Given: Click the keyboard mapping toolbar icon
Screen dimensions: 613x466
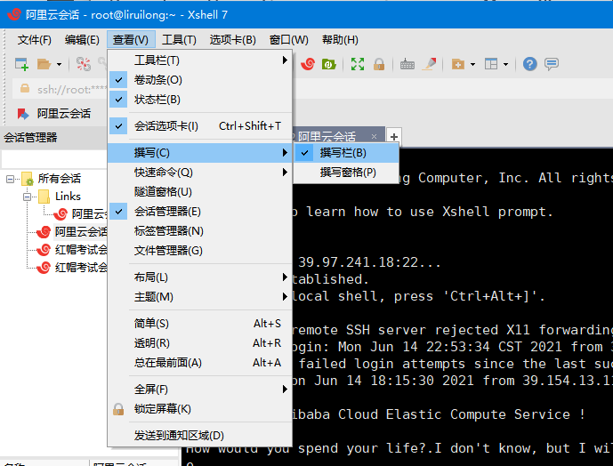Looking at the screenshot, I should 407,64.
